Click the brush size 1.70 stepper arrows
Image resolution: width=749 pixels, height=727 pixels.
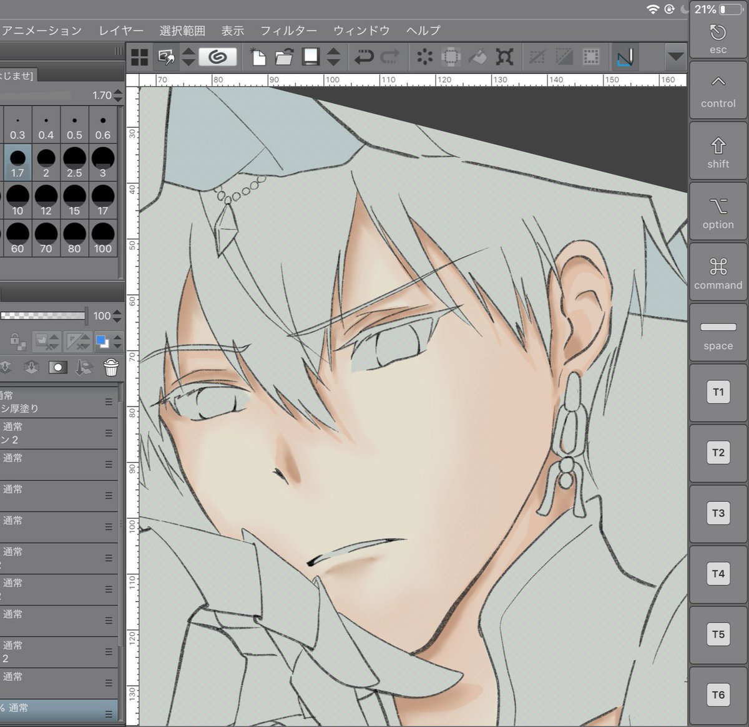point(117,95)
